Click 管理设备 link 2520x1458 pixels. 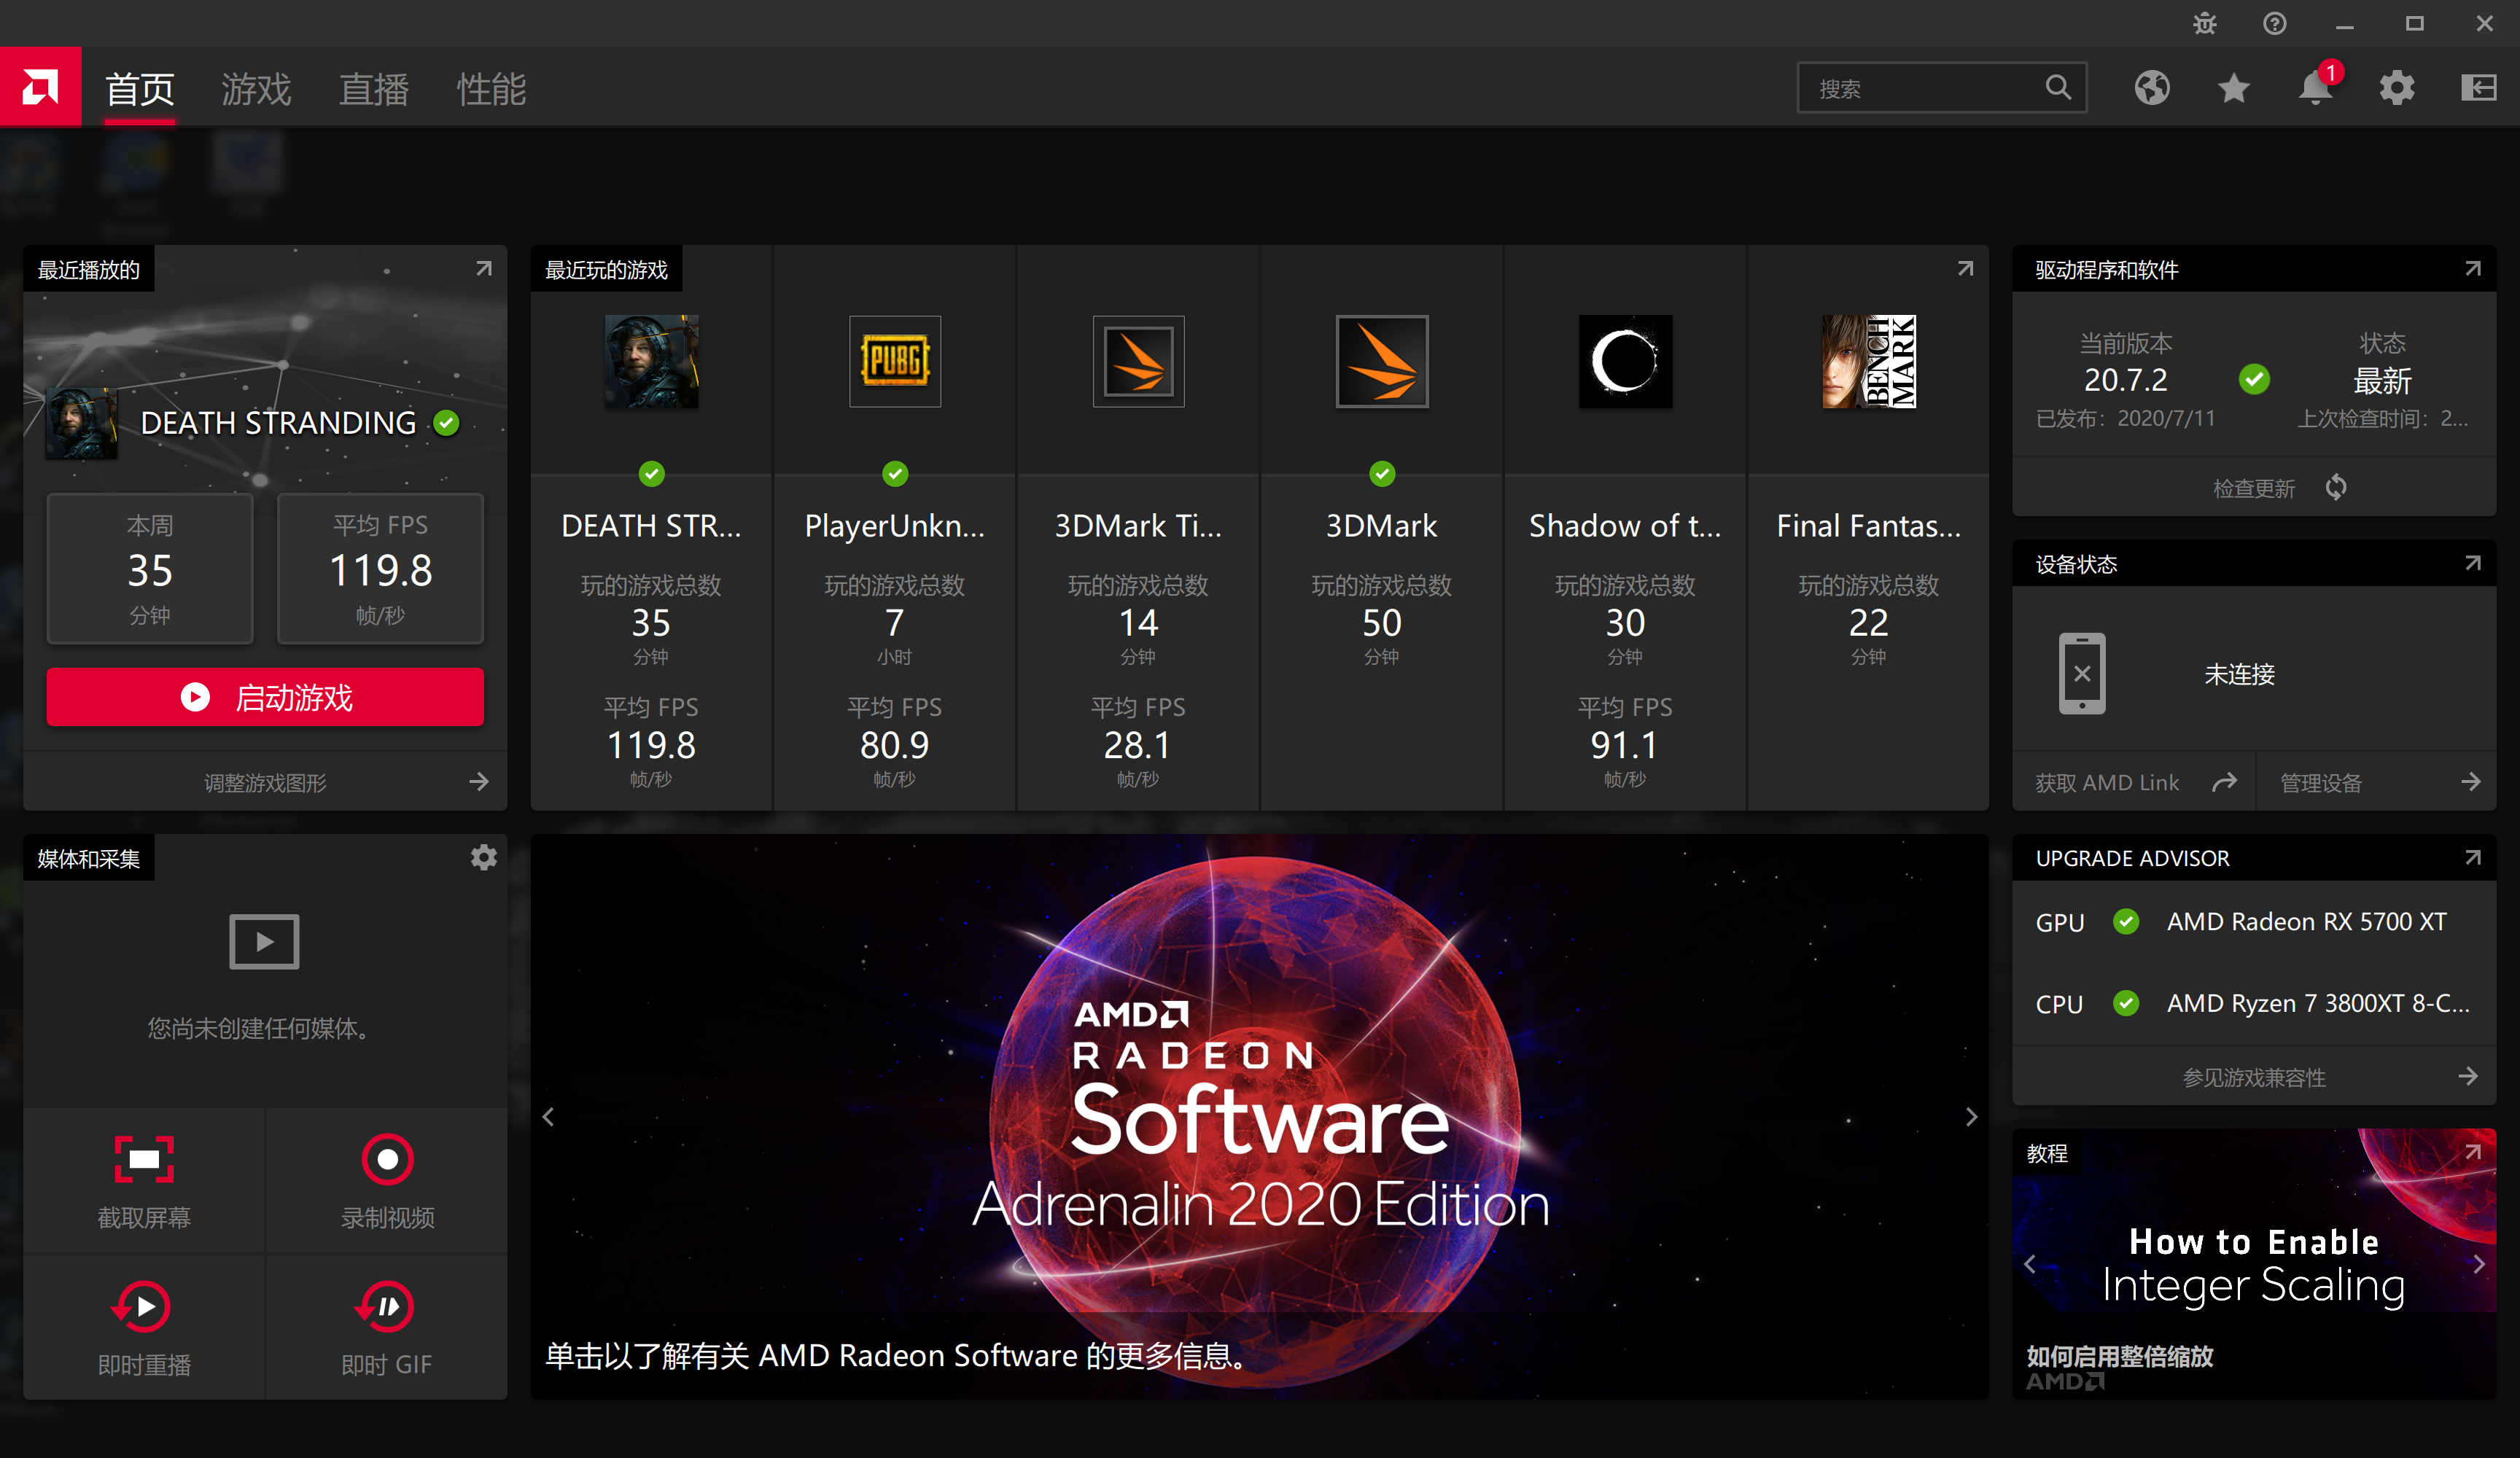tap(2376, 782)
